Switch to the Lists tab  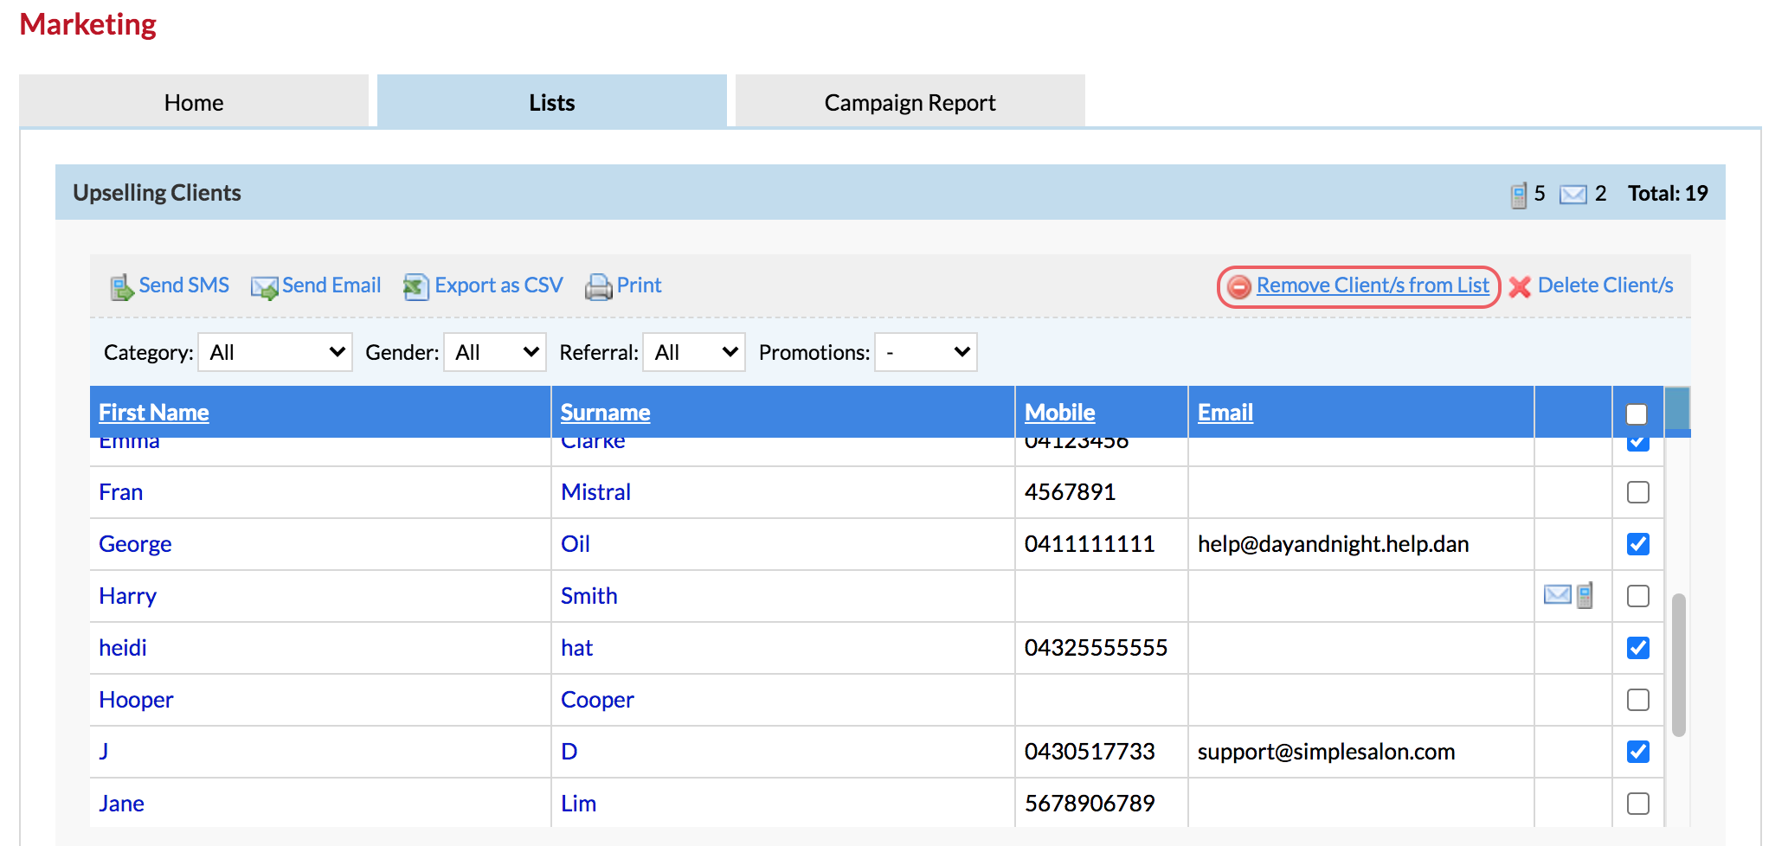click(552, 101)
